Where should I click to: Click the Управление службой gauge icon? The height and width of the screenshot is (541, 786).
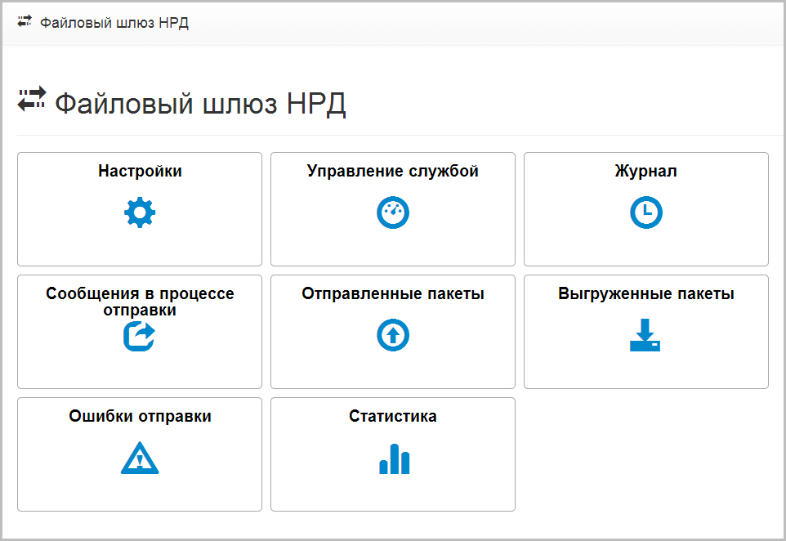(x=393, y=212)
